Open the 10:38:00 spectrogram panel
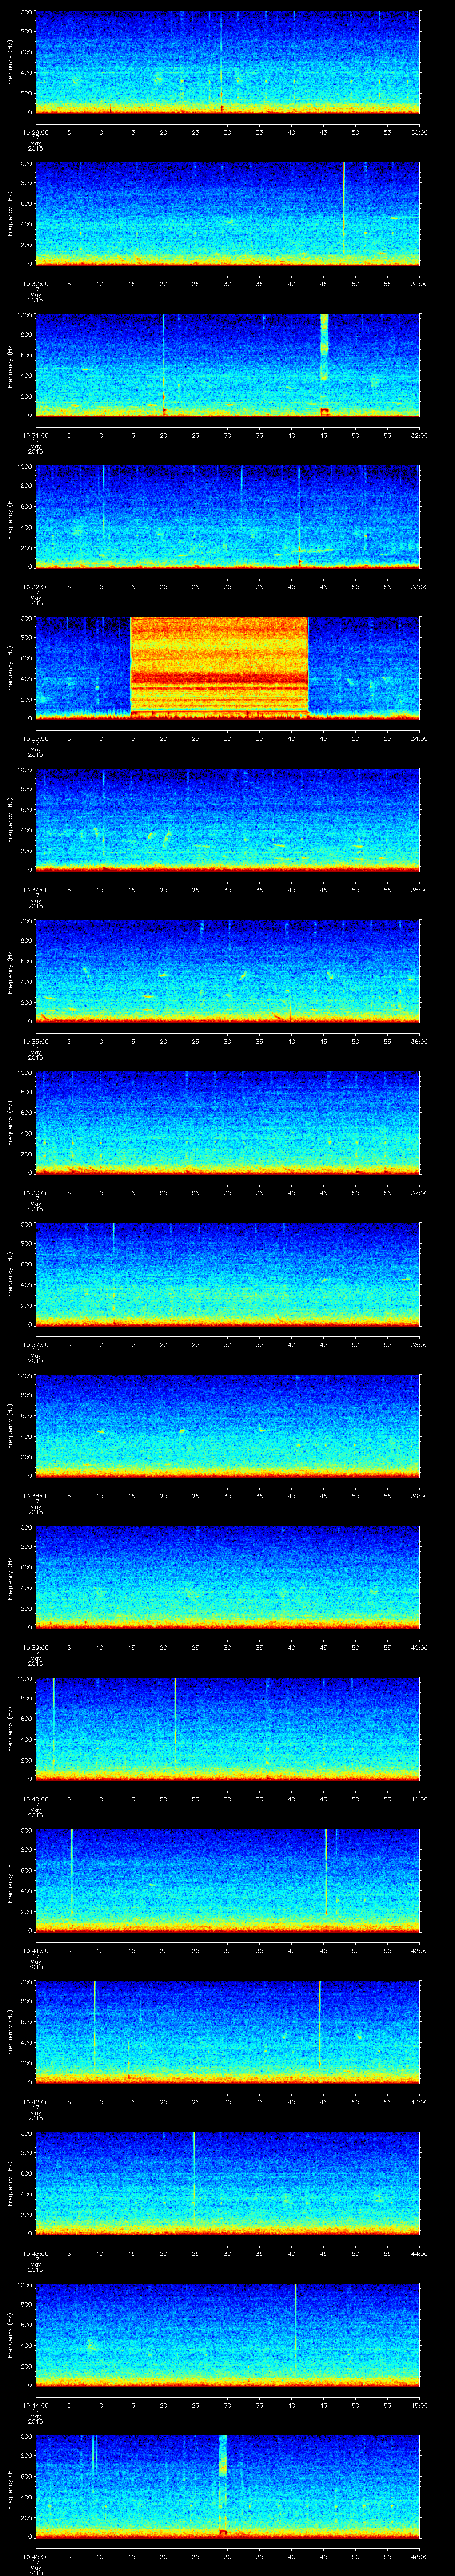 227,1426
